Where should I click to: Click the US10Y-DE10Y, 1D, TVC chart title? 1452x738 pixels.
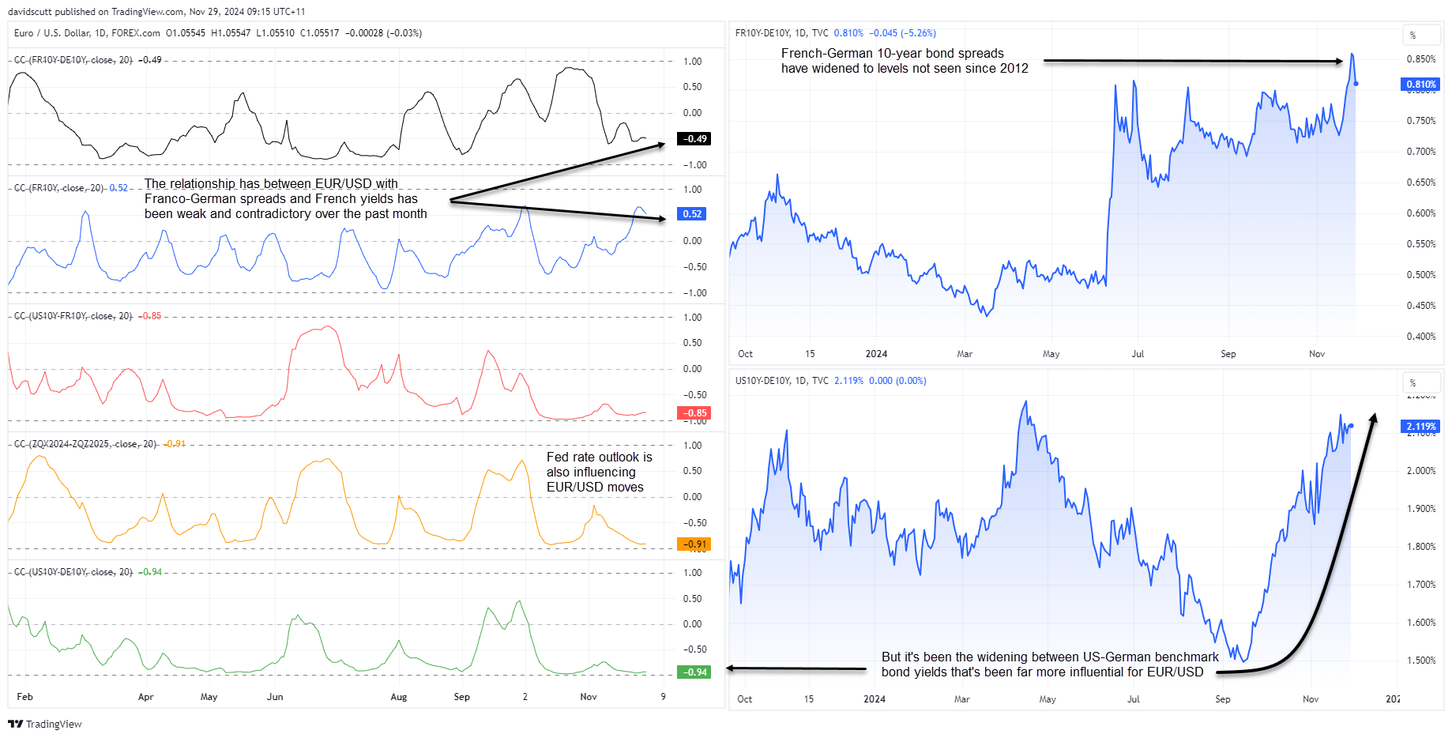tap(782, 381)
